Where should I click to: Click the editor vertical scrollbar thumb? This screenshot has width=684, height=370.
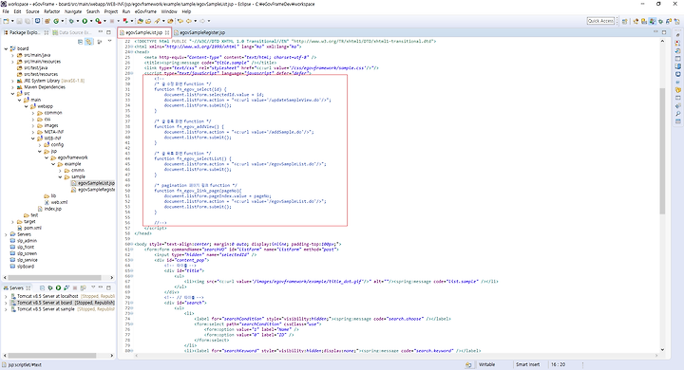(662, 150)
